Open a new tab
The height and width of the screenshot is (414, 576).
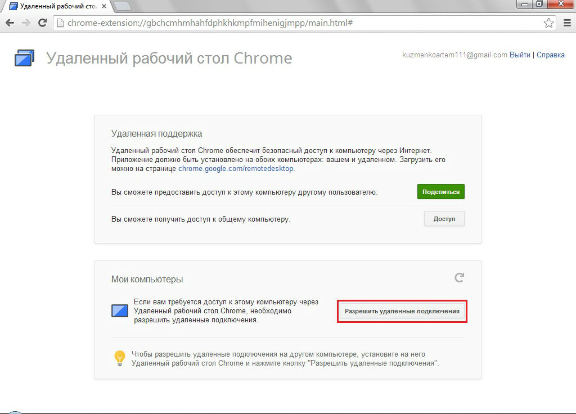pos(122,6)
